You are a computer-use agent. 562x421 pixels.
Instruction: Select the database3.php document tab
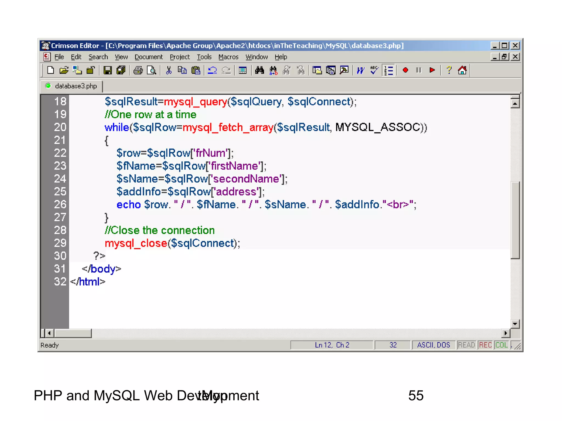pyautogui.click(x=71, y=86)
